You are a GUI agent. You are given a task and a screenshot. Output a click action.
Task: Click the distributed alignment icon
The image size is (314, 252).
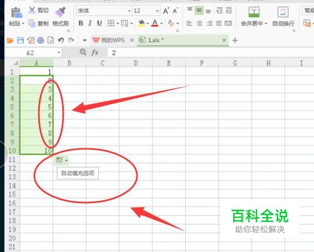pyautogui.click(x=229, y=23)
